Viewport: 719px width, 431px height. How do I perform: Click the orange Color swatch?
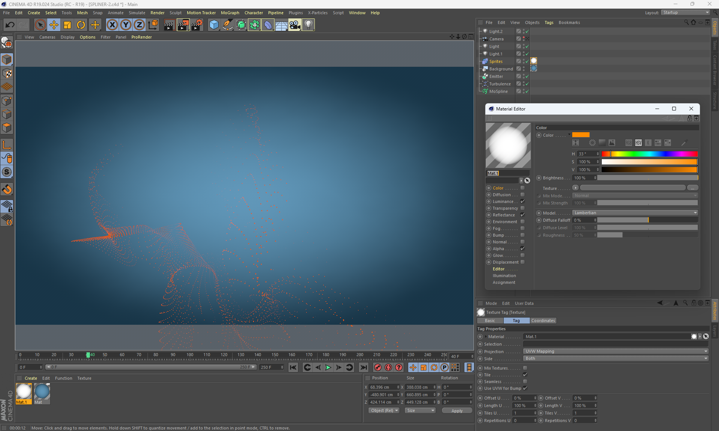click(581, 135)
